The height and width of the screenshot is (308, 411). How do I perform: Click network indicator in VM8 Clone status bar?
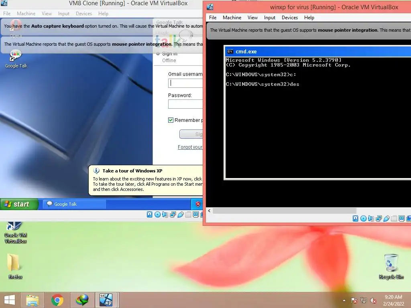click(173, 215)
